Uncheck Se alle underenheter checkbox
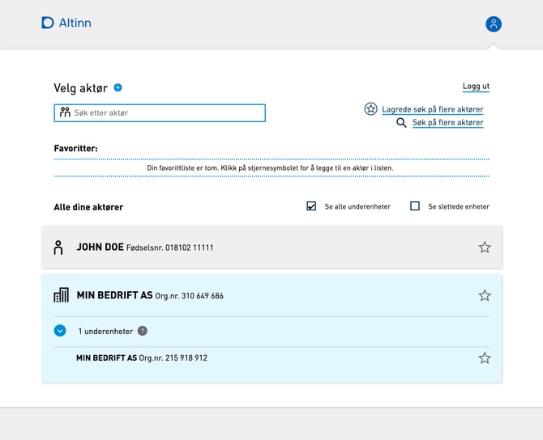 [x=311, y=206]
